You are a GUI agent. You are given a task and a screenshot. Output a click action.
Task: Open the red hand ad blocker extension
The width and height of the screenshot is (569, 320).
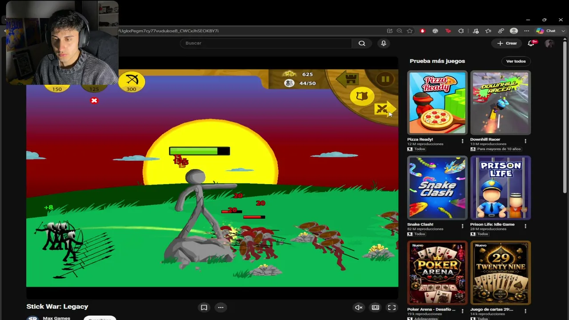[x=422, y=31]
